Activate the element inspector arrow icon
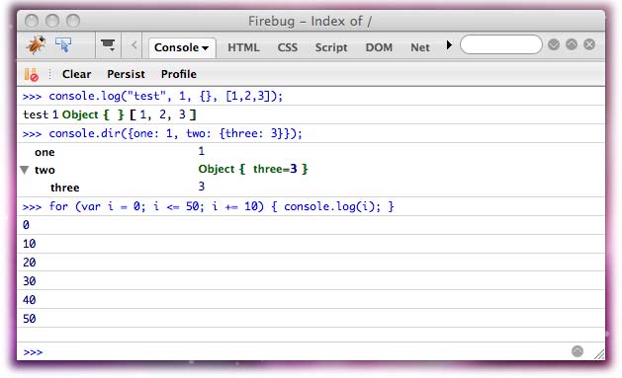 pyautogui.click(x=63, y=45)
